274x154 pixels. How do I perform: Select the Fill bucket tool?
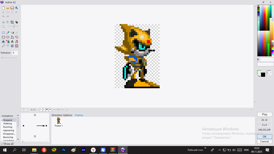click(x=3, y=42)
